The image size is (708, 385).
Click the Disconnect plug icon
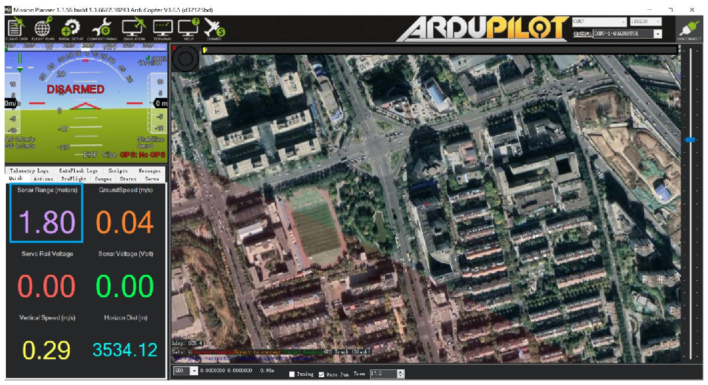pos(690,30)
